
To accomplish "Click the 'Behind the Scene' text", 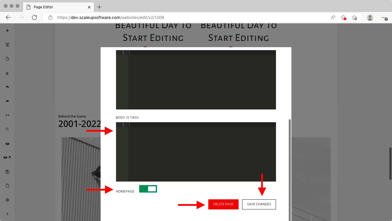I will pos(72,116).
